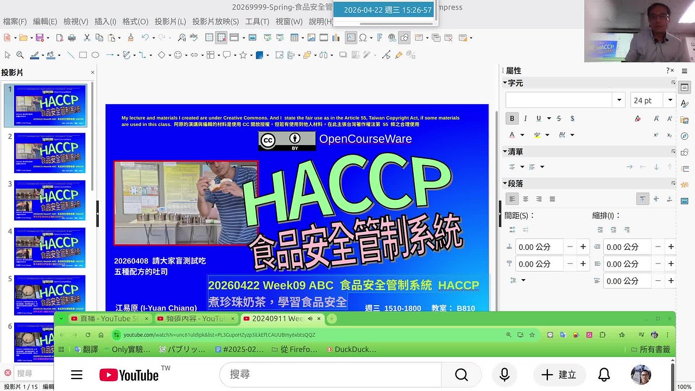The height and width of the screenshot is (391, 695).
Task: Cut selection with scissors icon
Action: click(x=87, y=37)
